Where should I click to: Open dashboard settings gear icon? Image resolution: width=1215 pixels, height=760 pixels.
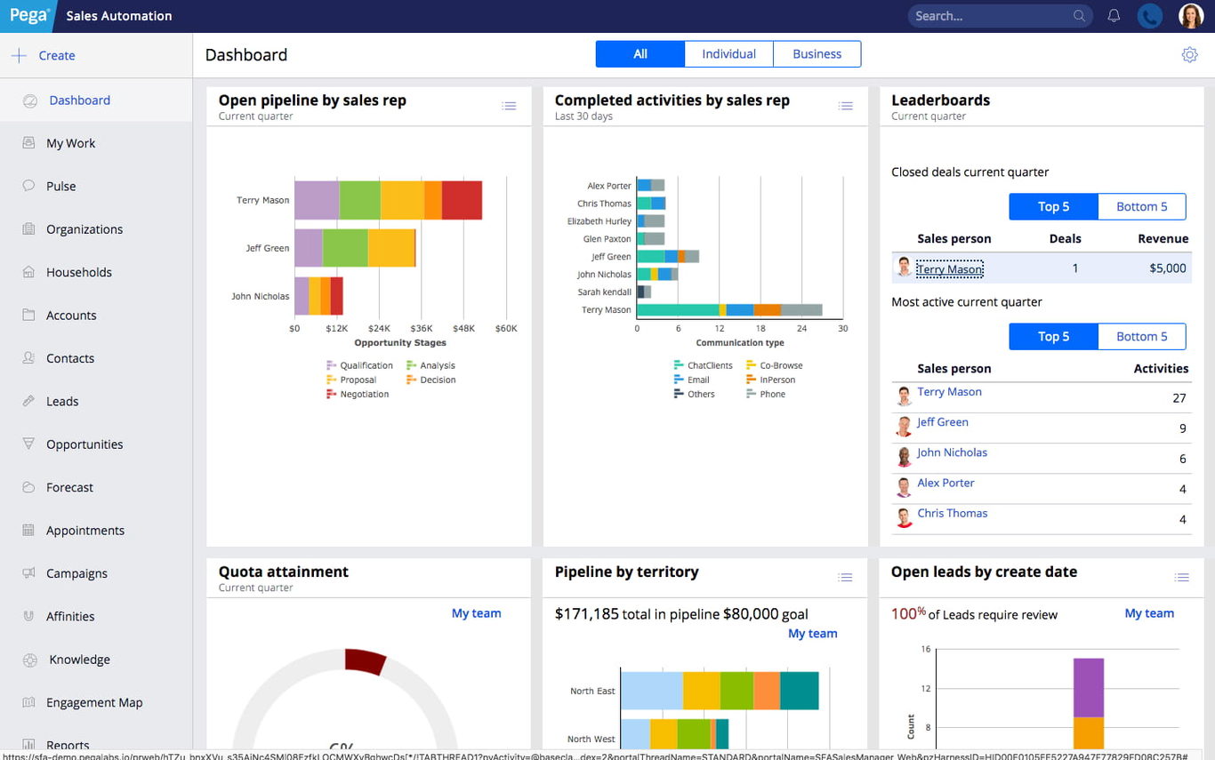(x=1189, y=55)
